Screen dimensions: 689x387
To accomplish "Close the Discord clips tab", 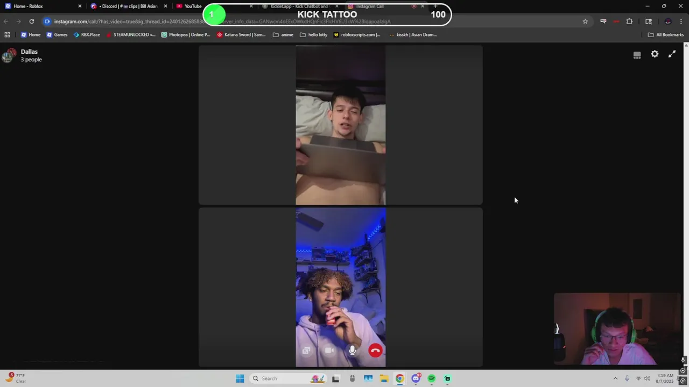I will point(165,6).
